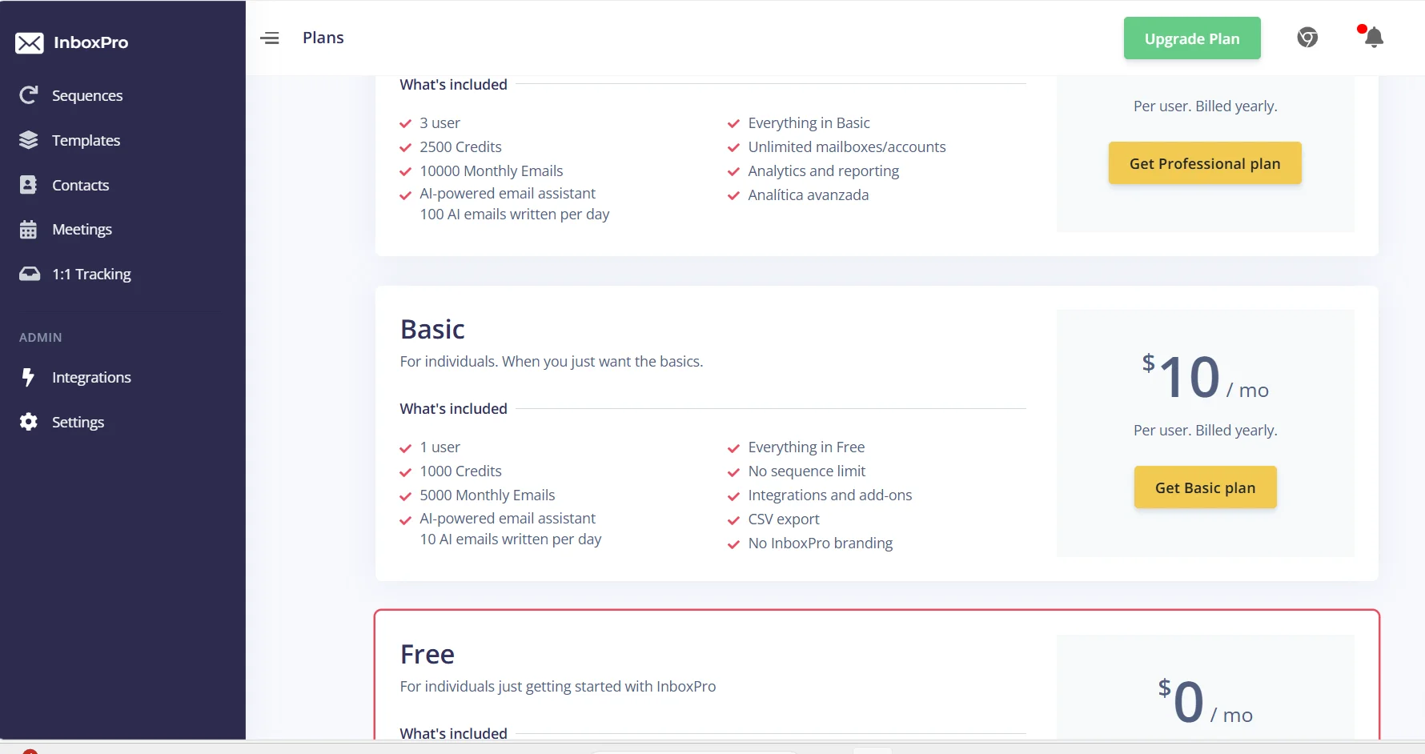This screenshot has height=754, width=1425.
Task: Go to the Templates section
Action: pyautogui.click(x=86, y=140)
